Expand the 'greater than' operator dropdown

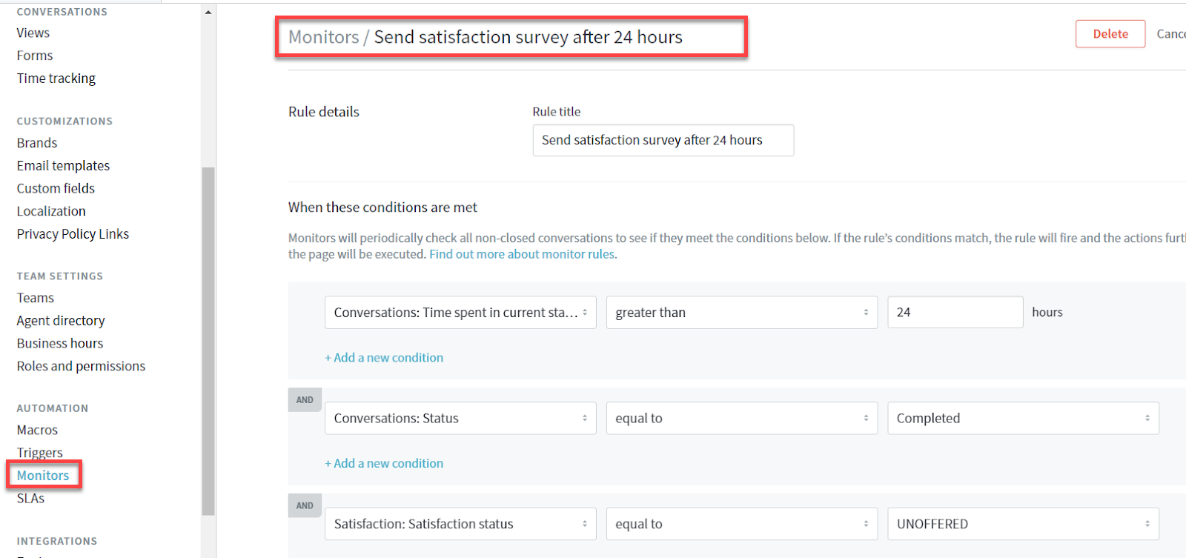741,313
